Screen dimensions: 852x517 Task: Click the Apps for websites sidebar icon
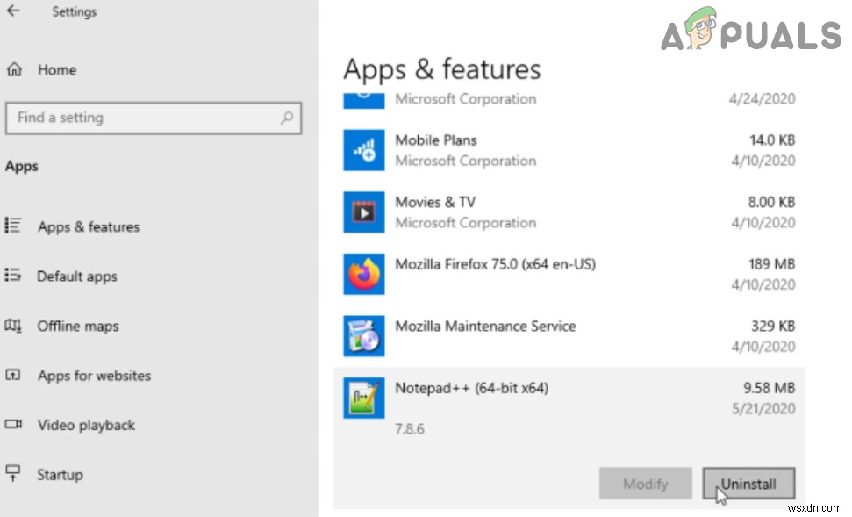15,376
